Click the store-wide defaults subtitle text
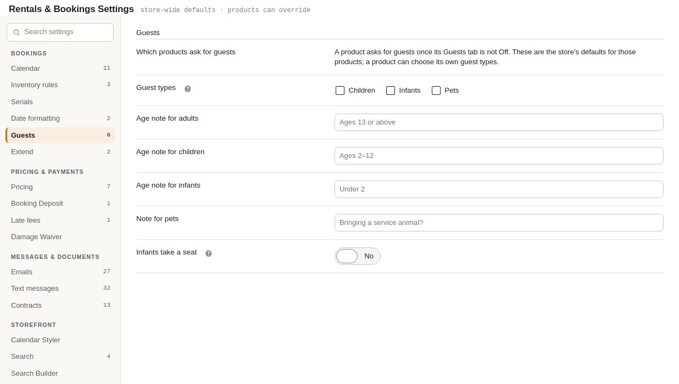 (x=225, y=10)
